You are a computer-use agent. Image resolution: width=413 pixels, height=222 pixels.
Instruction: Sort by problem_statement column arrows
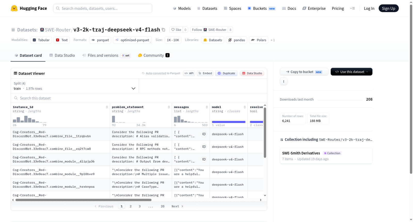169,107
